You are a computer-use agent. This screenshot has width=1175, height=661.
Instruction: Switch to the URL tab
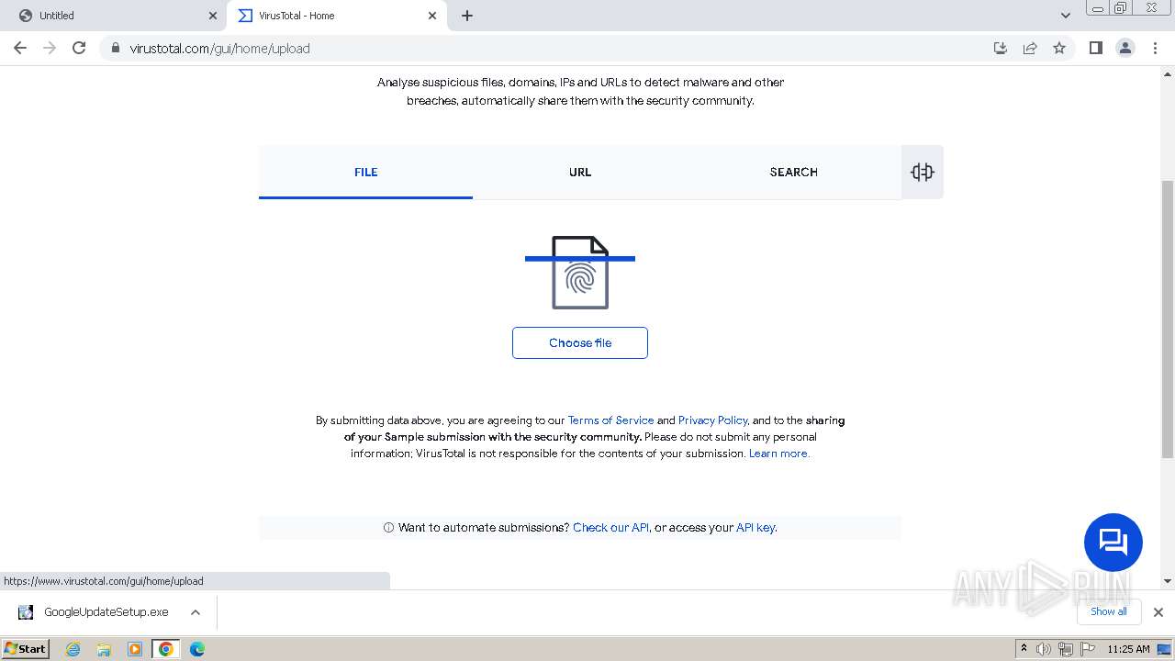(580, 172)
